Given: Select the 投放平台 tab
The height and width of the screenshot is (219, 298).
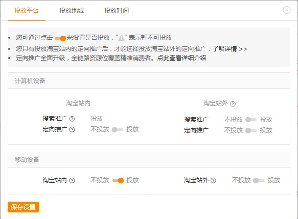Looking at the screenshot, I should [27, 11].
